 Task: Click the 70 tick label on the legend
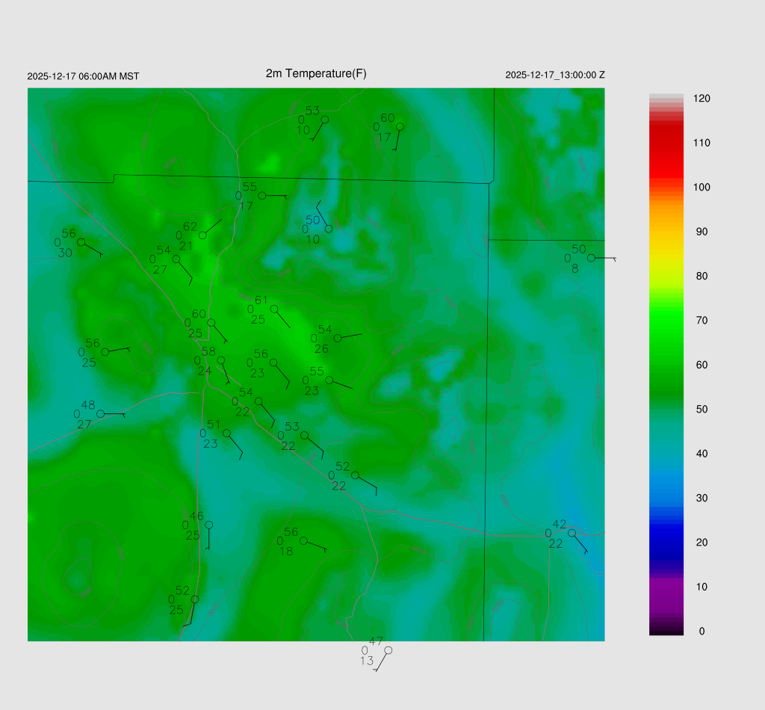(701, 321)
